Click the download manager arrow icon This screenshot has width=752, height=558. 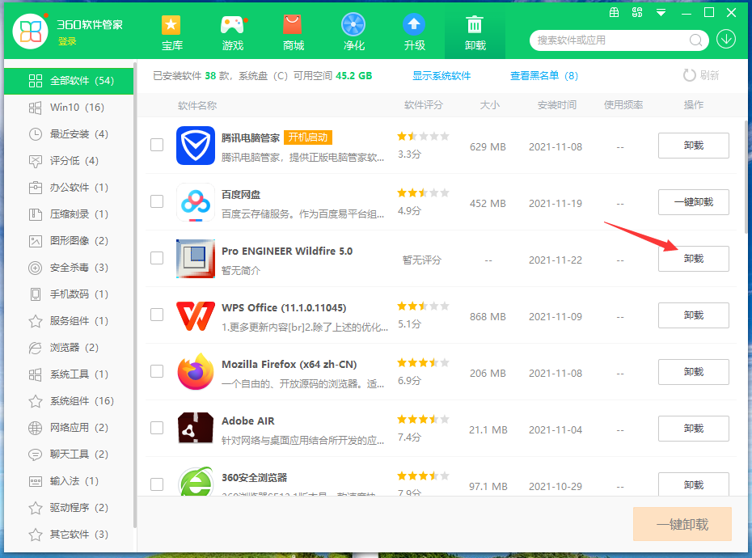point(725,39)
